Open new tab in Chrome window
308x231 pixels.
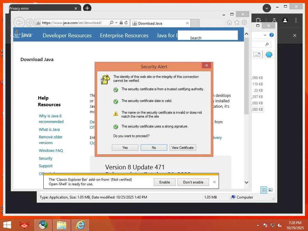point(87,8)
